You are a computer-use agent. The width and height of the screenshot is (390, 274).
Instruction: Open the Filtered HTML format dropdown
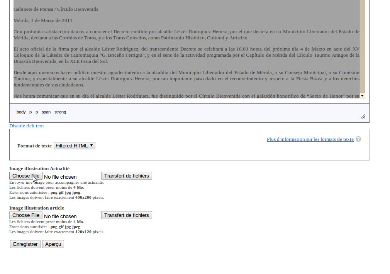75,146
